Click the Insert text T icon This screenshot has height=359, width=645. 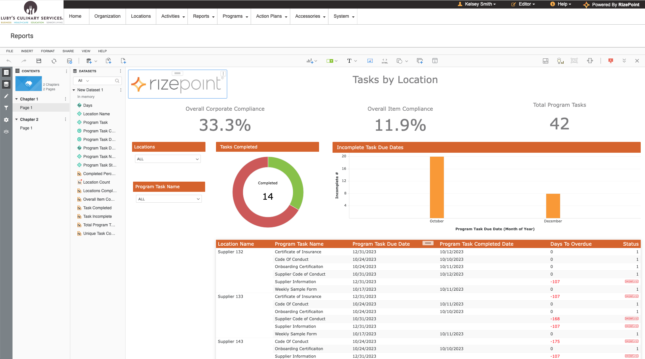(349, 61)
